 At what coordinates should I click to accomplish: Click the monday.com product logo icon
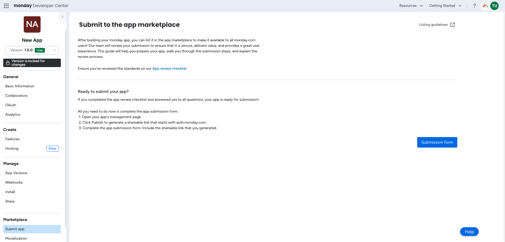point(485,6)
